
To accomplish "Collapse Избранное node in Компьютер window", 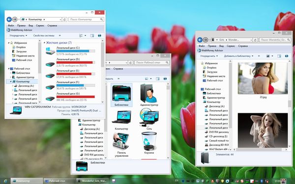I will click(8, 43).
